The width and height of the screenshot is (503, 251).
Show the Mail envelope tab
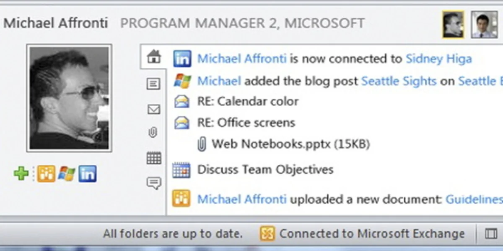point(154,110)
